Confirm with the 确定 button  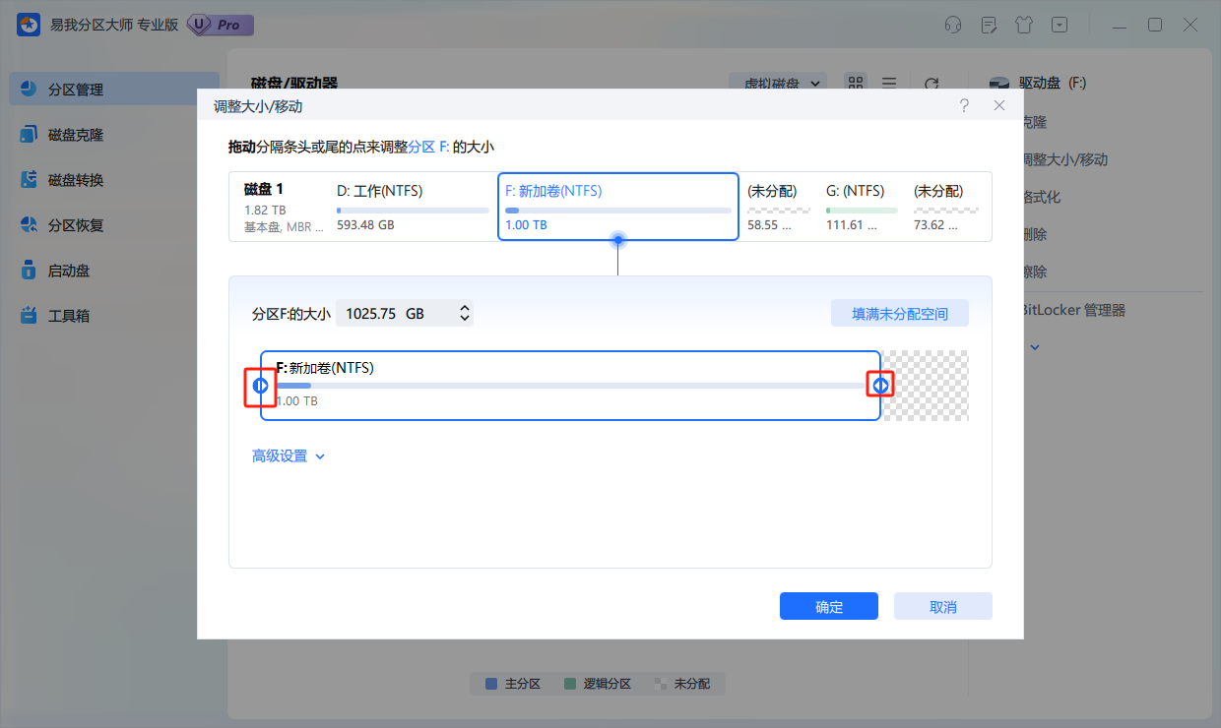829,607
